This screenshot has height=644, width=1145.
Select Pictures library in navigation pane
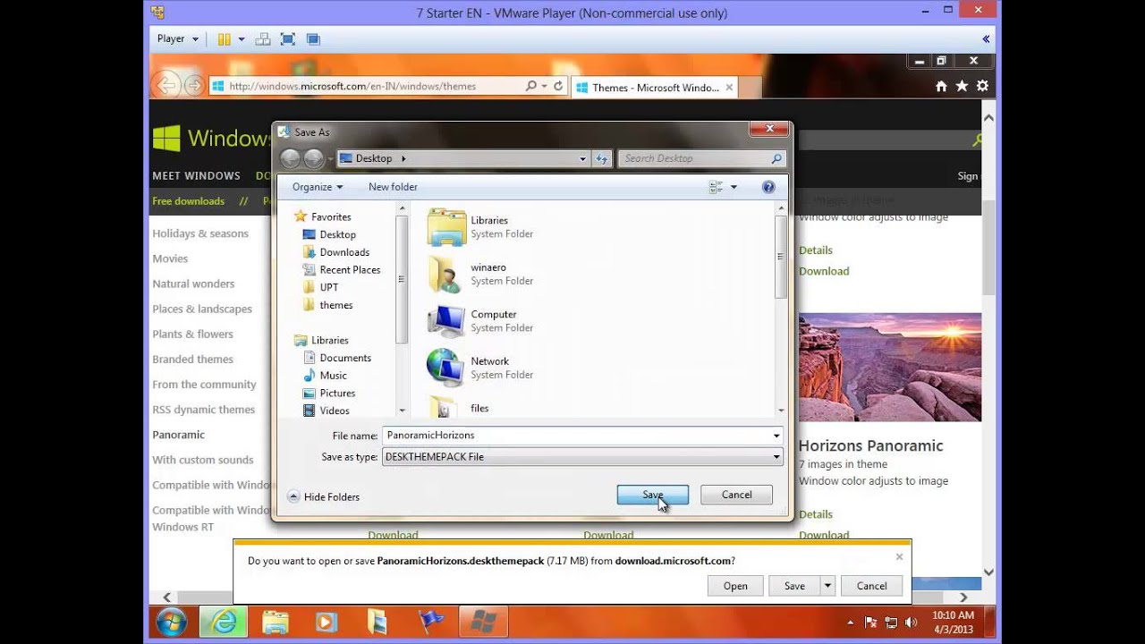point(337,394)
